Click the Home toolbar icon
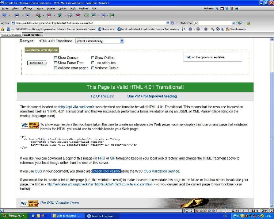Viewport: 274px width, 219px height. coord(69,15)
